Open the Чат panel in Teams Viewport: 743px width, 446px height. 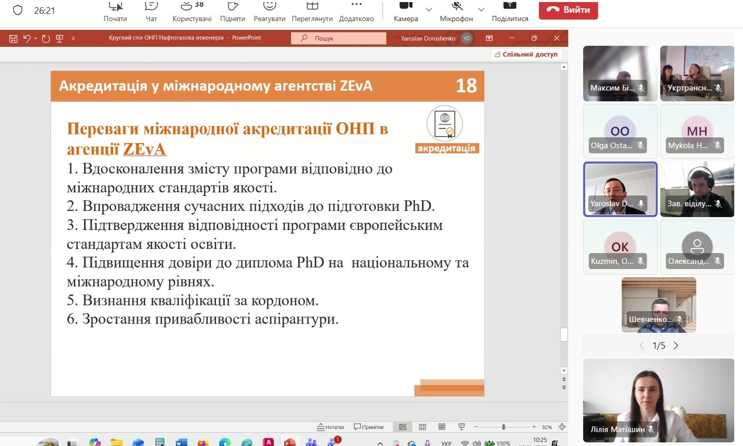coord(151,11)
